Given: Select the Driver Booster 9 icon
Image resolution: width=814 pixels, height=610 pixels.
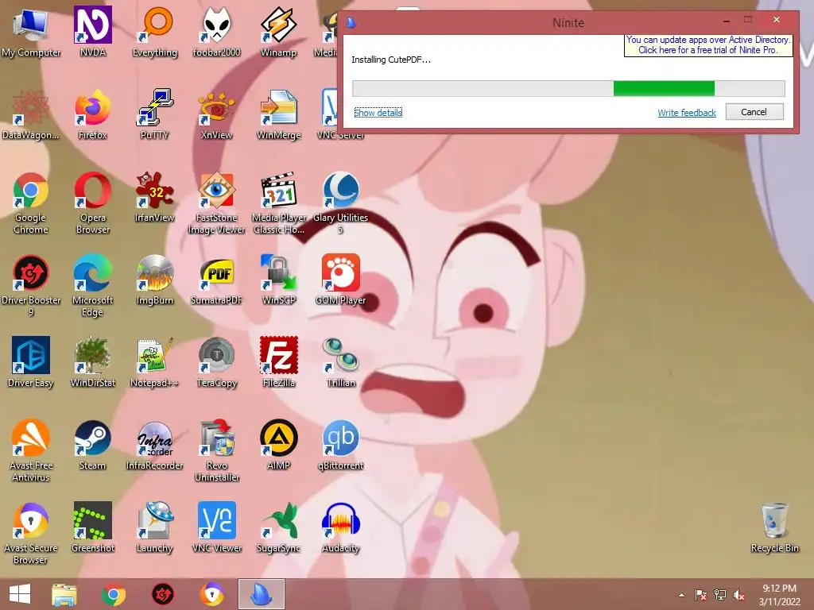Looking at the screenshot, I should (x=31, y=285).
